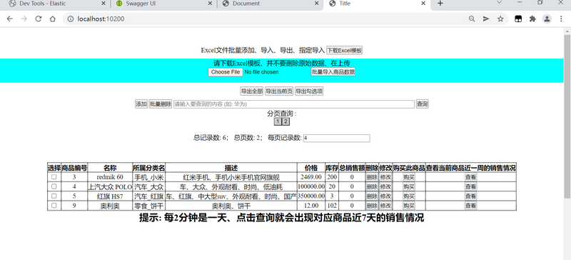Click 购买 for 红旗 HS7 row

click(x=409, y=196)
